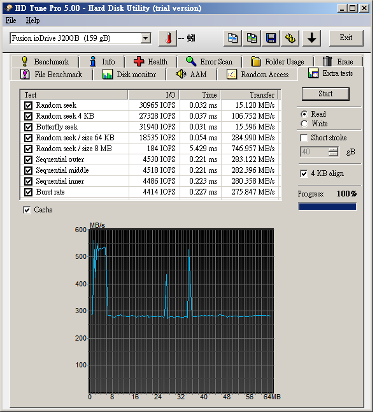Viewport: 391px width, 412px height.
Task: Open options with the yellow wrench icon
Action: coord(290,38)
